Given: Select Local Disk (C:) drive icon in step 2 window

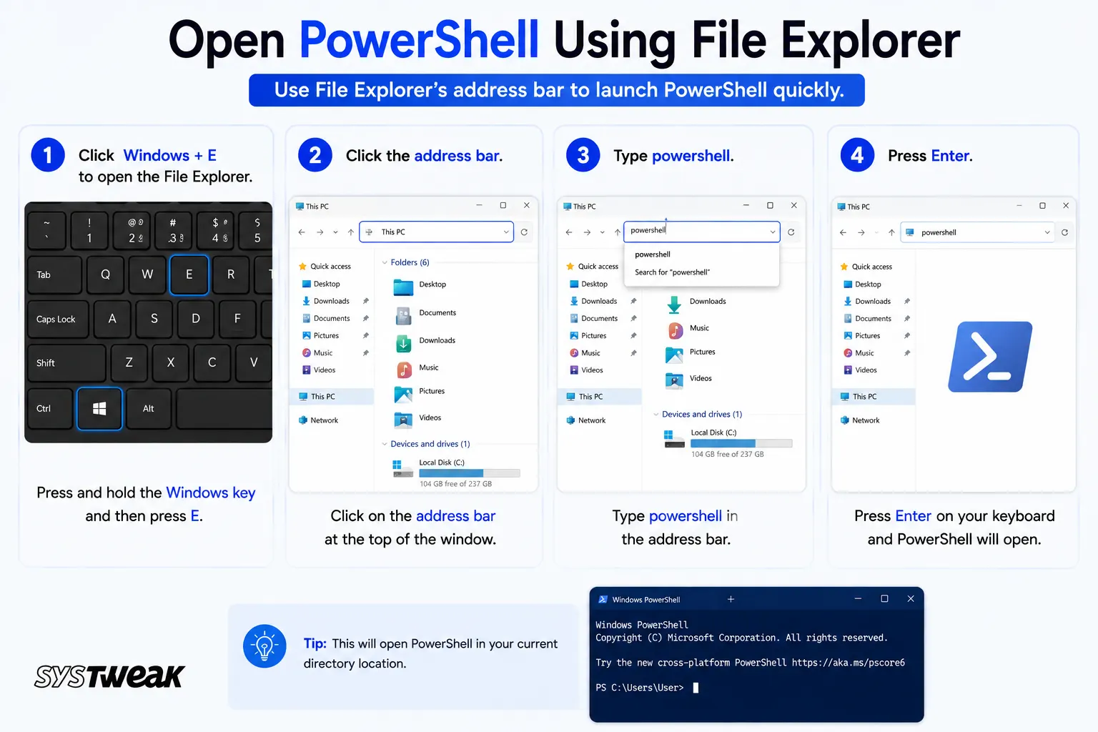Looking at the screenshot, I should coord(403,468).
